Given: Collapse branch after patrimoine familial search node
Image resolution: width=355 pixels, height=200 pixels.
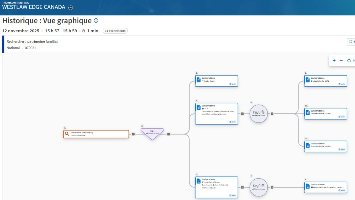Looking at the screenshot, I should pos(133,134).
